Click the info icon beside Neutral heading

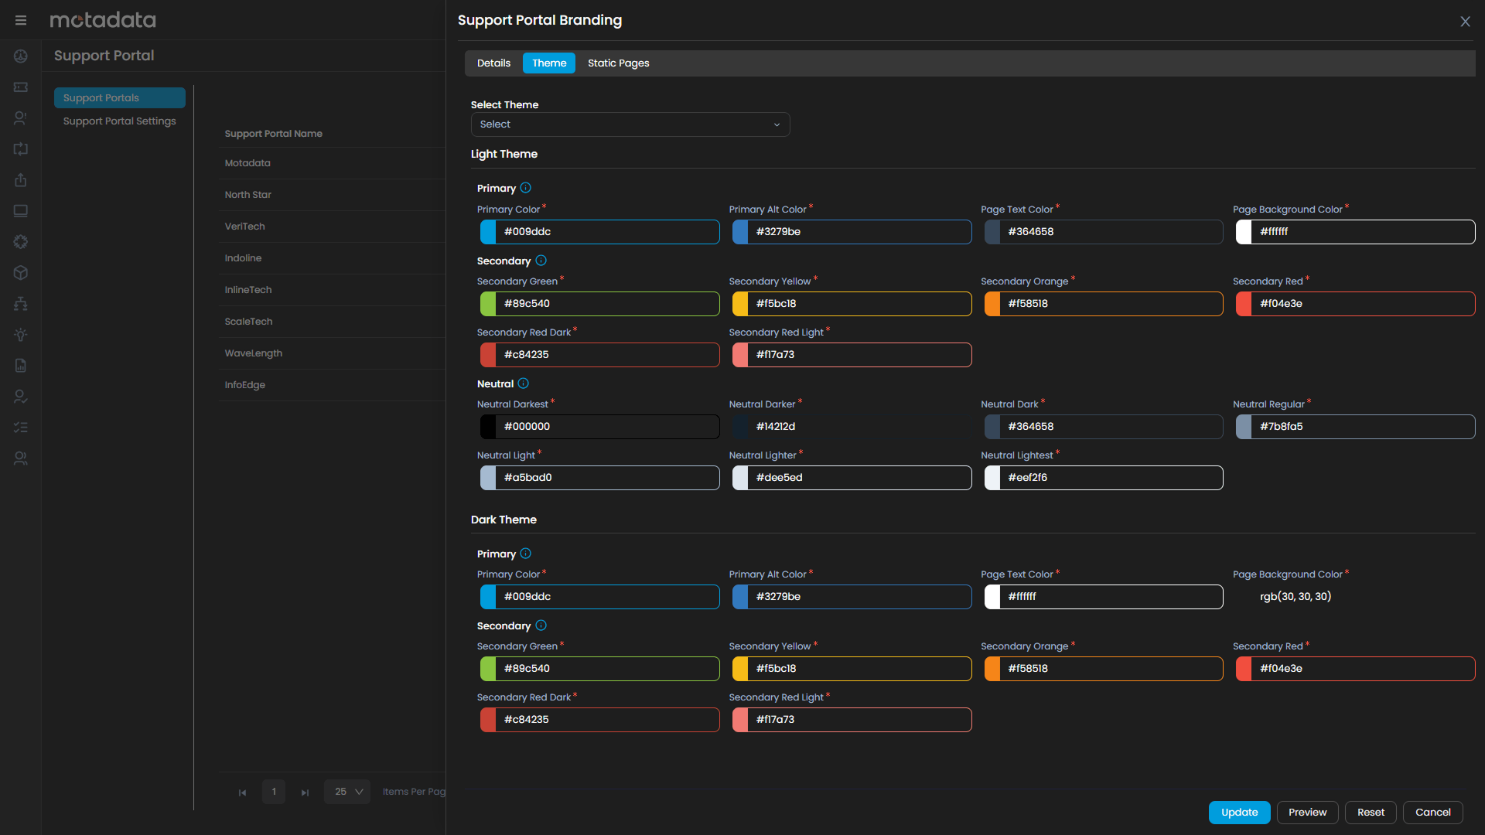[x=523, y=383]
